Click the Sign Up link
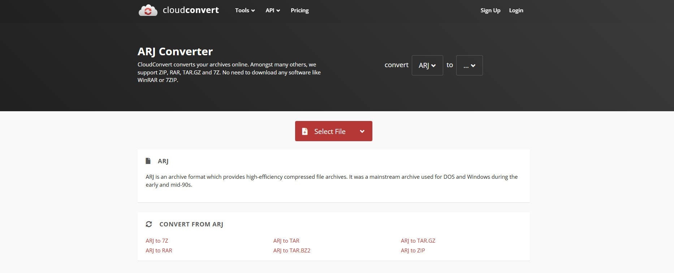Image resolution: width=674 pixels, height=273 pixels. tap(490, 10)
